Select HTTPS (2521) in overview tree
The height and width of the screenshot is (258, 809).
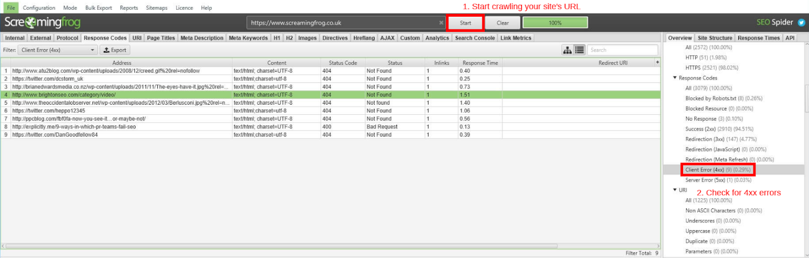coord(711,68)
